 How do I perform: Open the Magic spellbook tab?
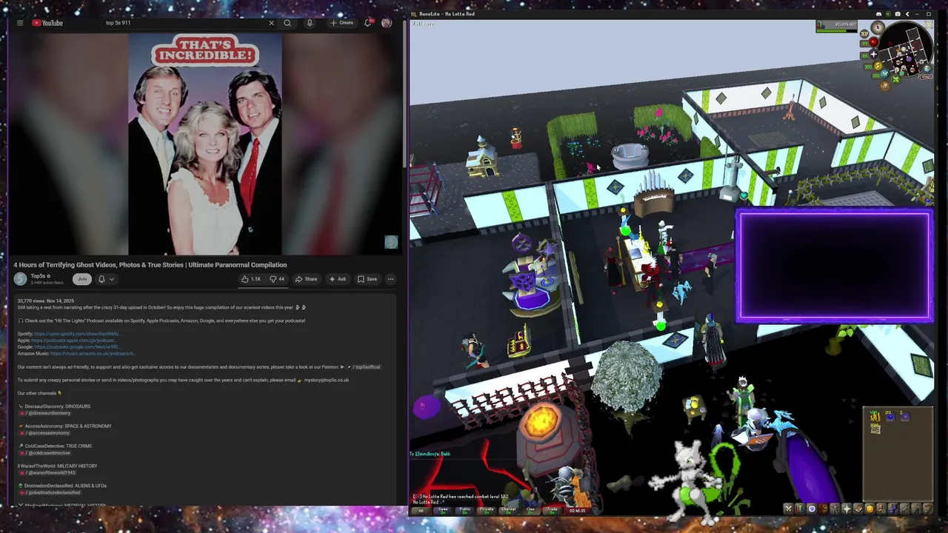tap(858, 509)
